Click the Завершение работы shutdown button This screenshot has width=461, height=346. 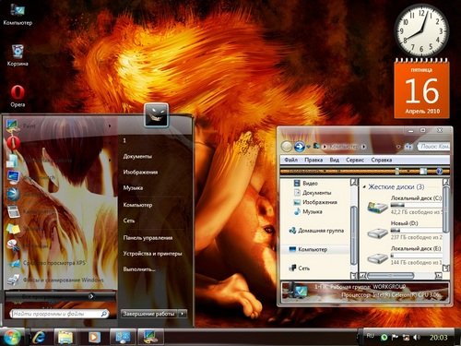click(x=148, y=314)
